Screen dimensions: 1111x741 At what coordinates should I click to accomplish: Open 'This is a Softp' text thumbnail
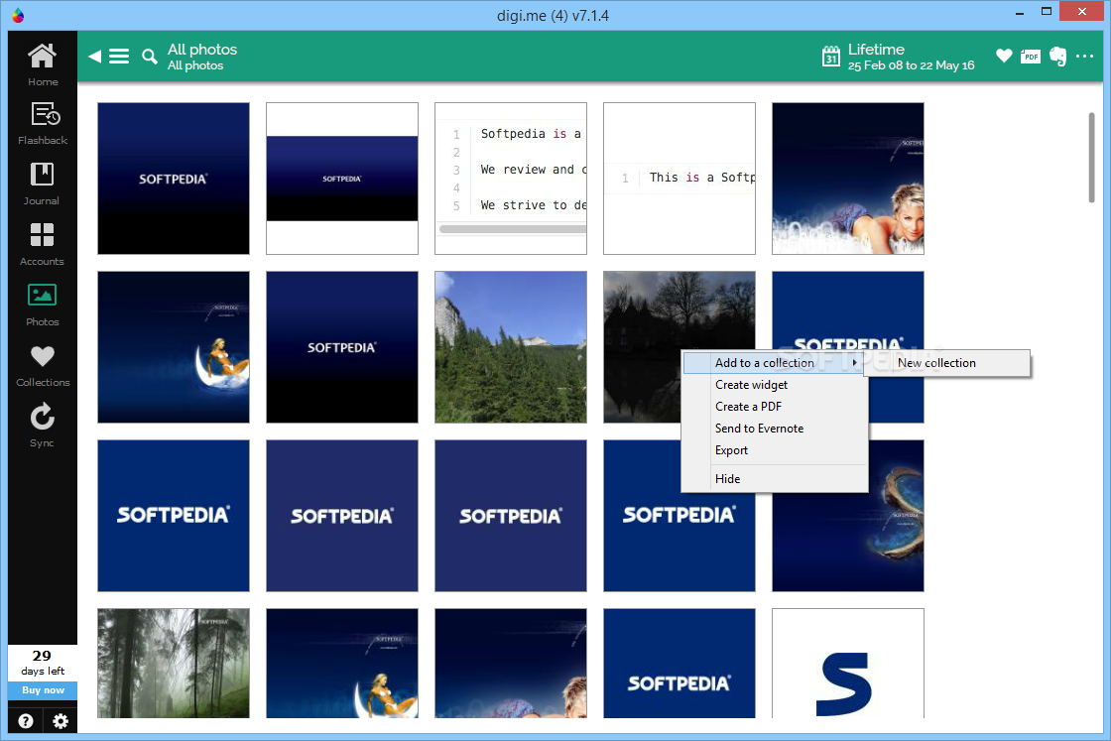click(x=679, y=179)
